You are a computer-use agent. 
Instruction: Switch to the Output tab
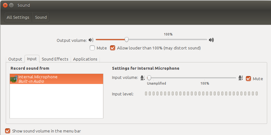pyautogui.click(x=15, y=59)
